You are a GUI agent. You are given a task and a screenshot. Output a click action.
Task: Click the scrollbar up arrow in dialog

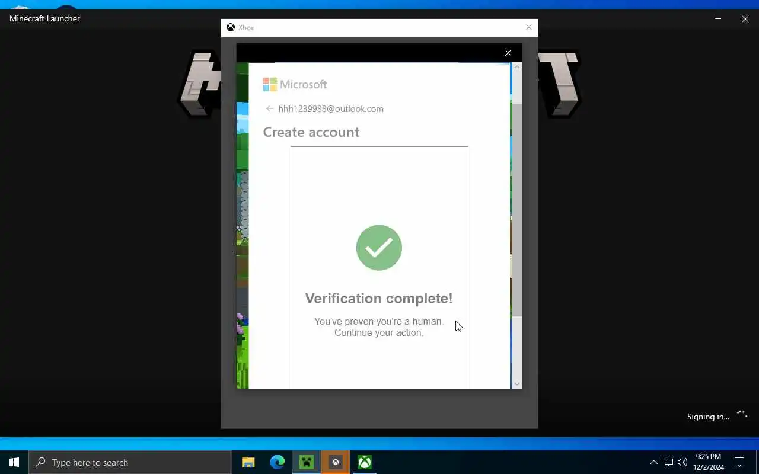coord(516,67)
